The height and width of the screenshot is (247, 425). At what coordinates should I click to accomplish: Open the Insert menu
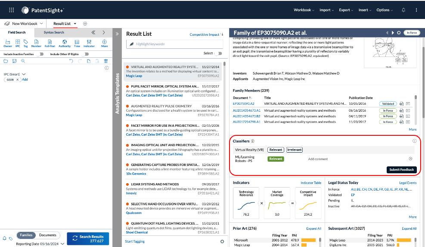(x=365, y=10)
